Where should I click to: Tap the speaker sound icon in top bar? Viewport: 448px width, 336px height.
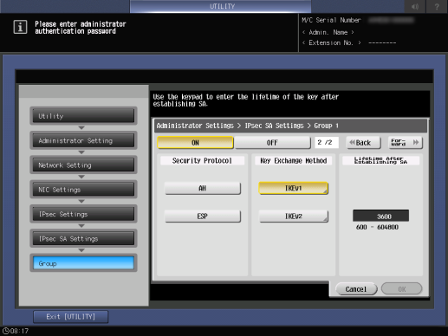(x=415, y=6)
